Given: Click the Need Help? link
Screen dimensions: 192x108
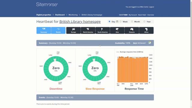Looking at the screenshot, I should (x=142, y=15).
